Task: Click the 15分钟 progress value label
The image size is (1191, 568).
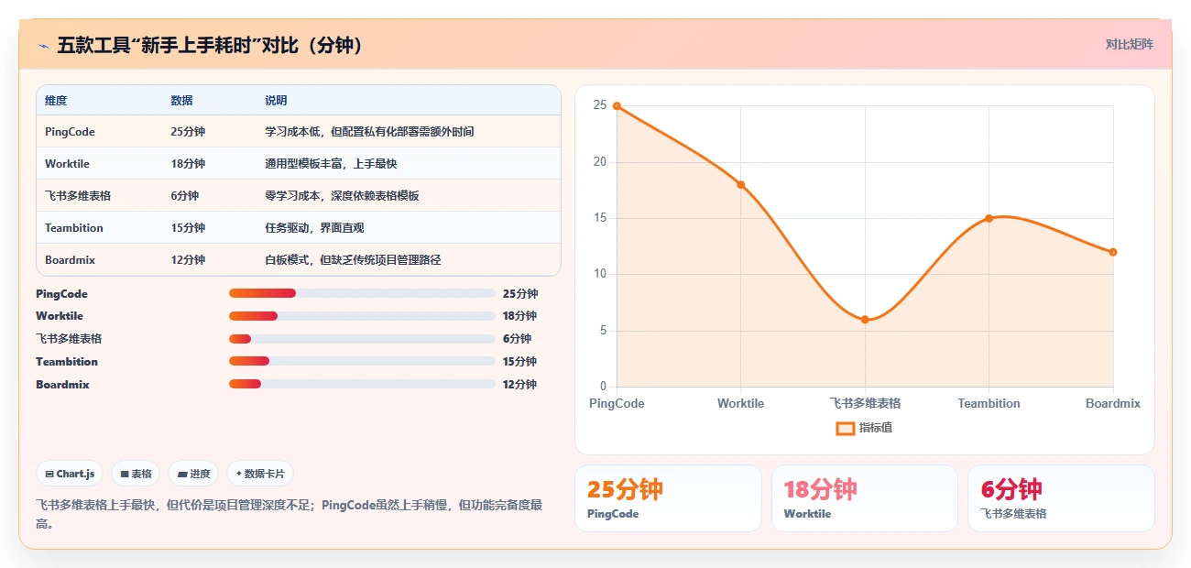Action: point(519,362)
